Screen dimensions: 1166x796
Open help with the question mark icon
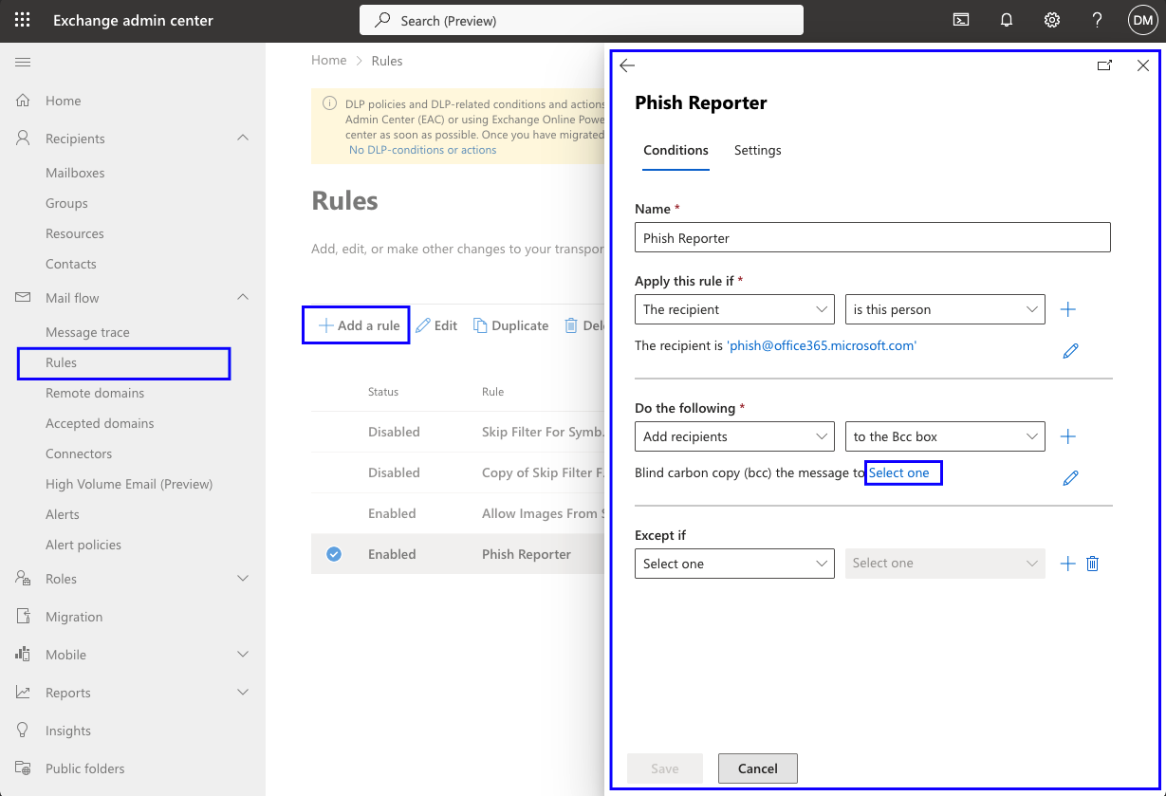[x=1097, y=19]
